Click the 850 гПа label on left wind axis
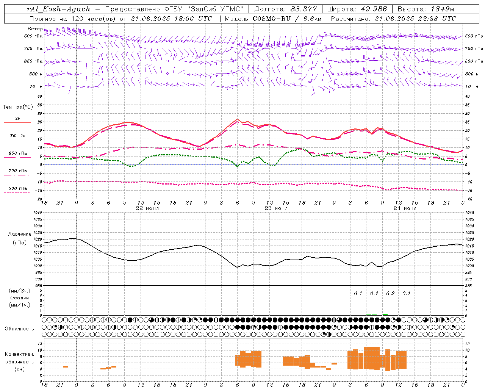485x388 pixels. coord(33,61)
